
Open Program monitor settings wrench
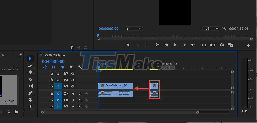[x=224, y=29]
